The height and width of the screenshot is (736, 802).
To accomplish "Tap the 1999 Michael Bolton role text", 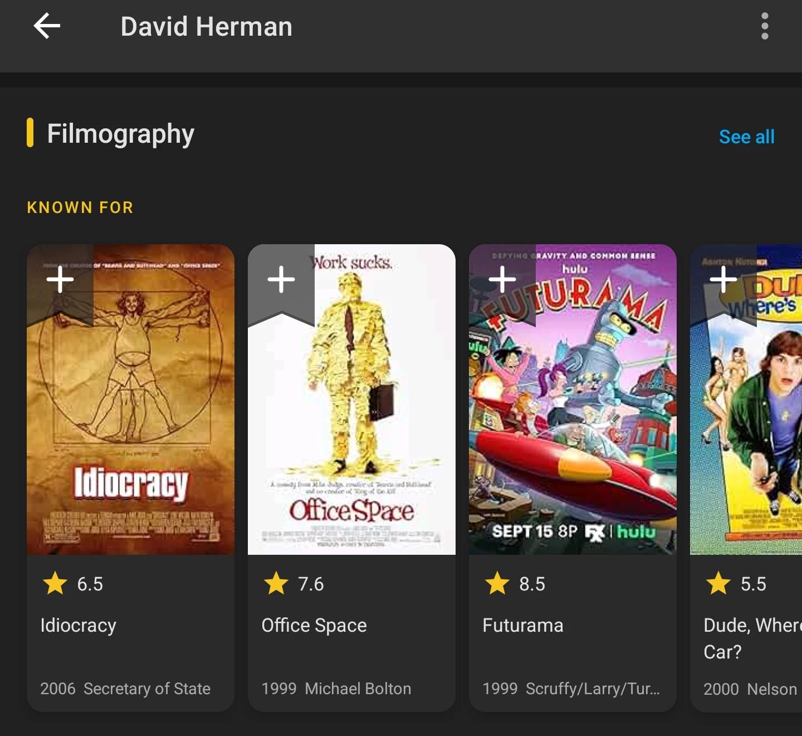I will point(336,689).
